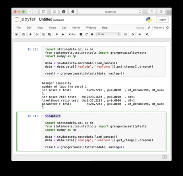Click the crosshair toolbar icon

132,34
